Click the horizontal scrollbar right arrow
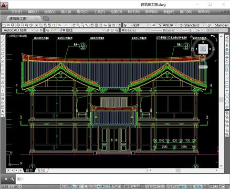The height and width of the screenshot is (189, 230). coord(216,170)
